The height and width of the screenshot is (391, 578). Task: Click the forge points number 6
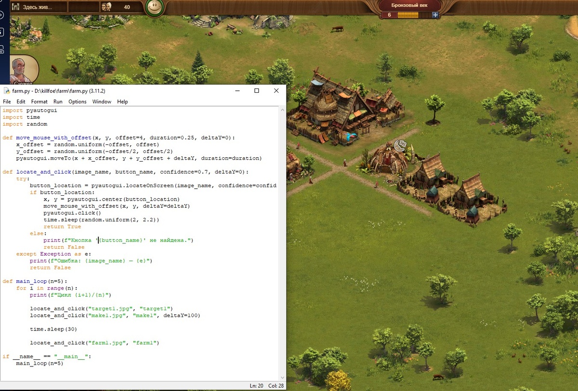pos(389,15)
